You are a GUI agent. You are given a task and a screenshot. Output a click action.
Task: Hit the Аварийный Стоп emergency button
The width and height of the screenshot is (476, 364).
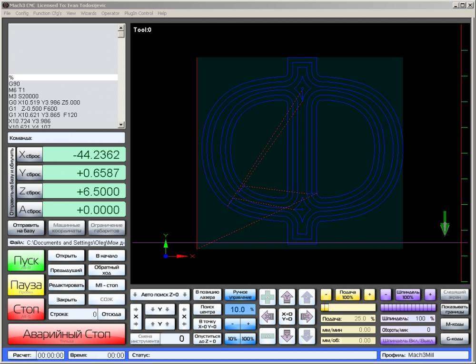[67, 334]
